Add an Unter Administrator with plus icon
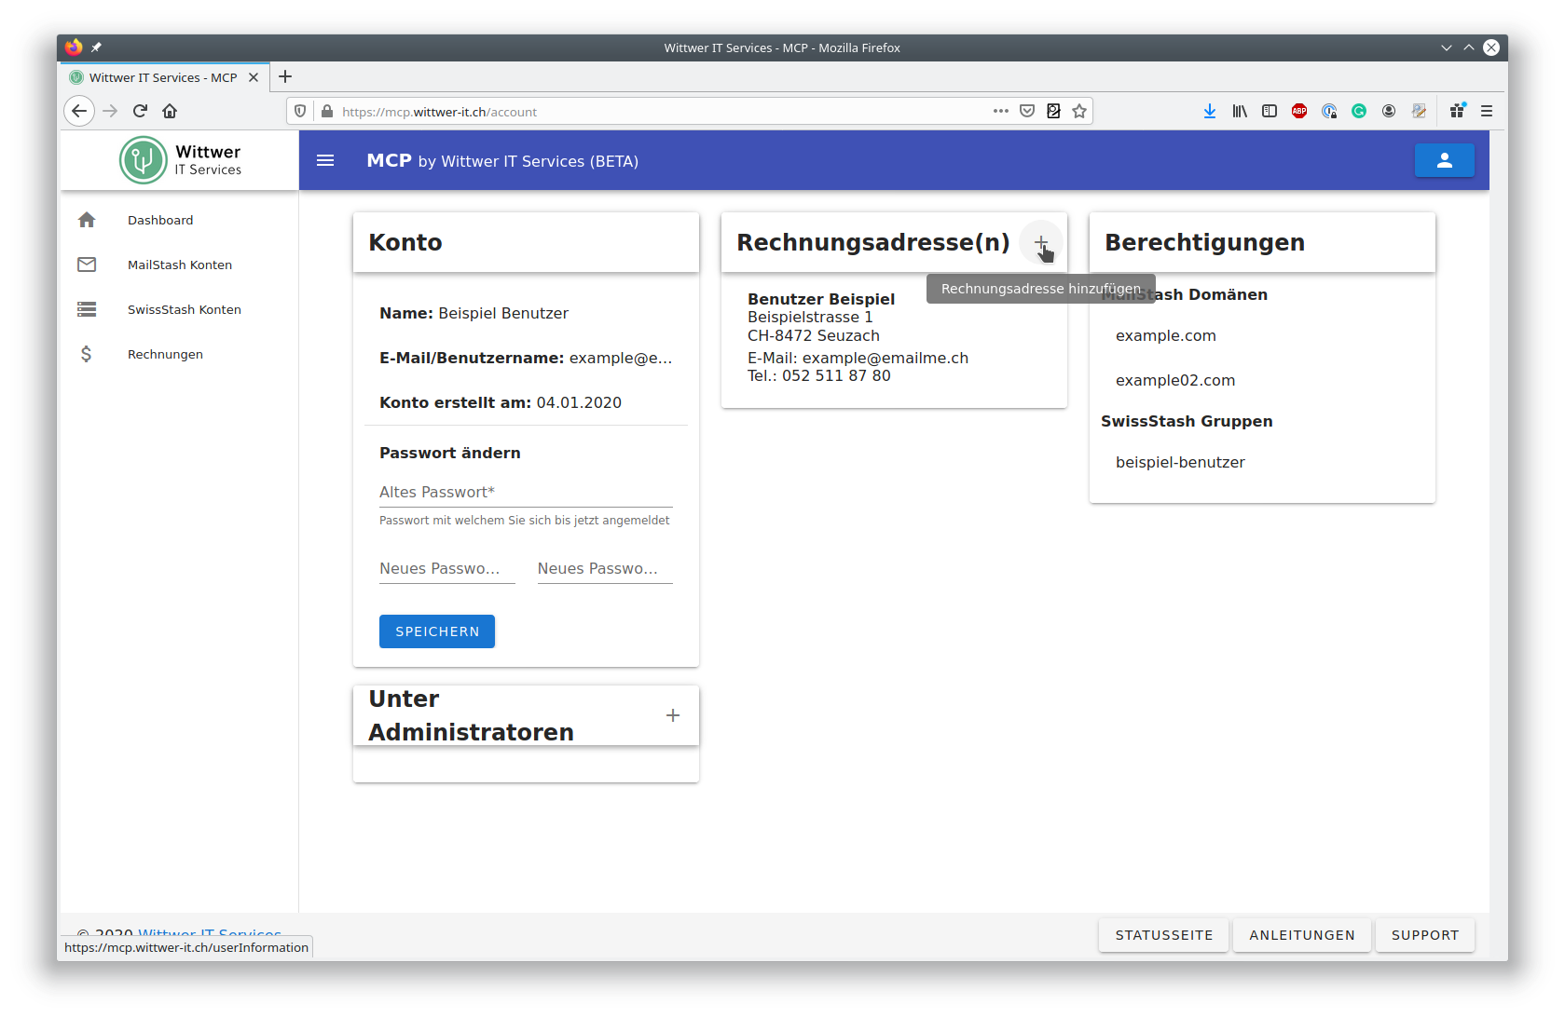1565x1018 pixels. (673, 715)
